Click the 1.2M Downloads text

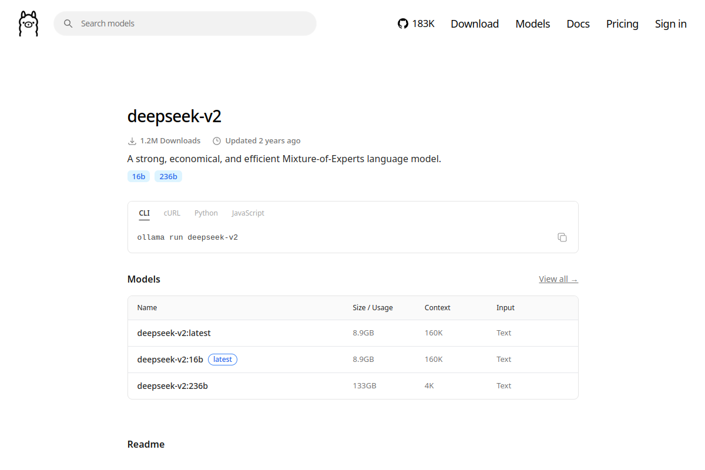(x=170, y=140)
